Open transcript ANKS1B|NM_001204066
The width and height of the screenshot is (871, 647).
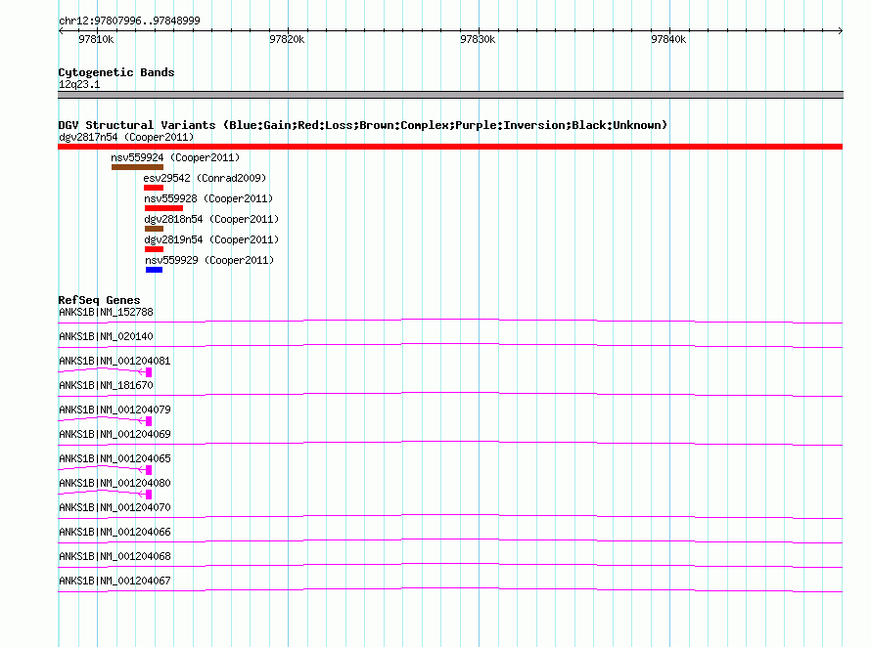pos(115,532)
